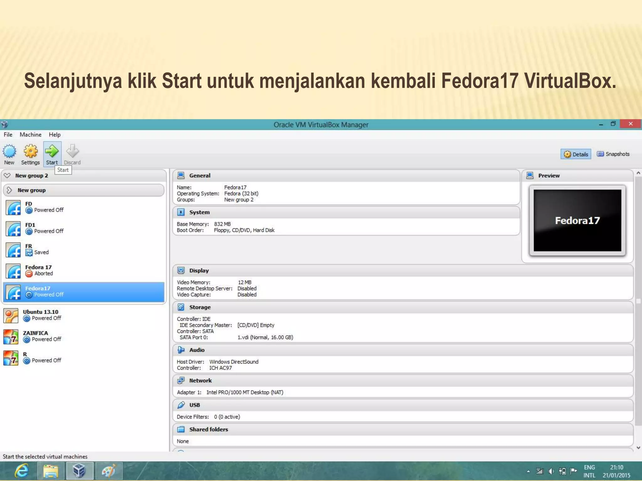Show hidden tray icons arrow
Screen dimensions: 642x481
(528, 471)
